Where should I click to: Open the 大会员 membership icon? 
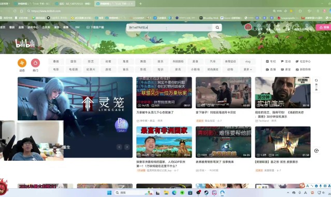click(258, 27)
